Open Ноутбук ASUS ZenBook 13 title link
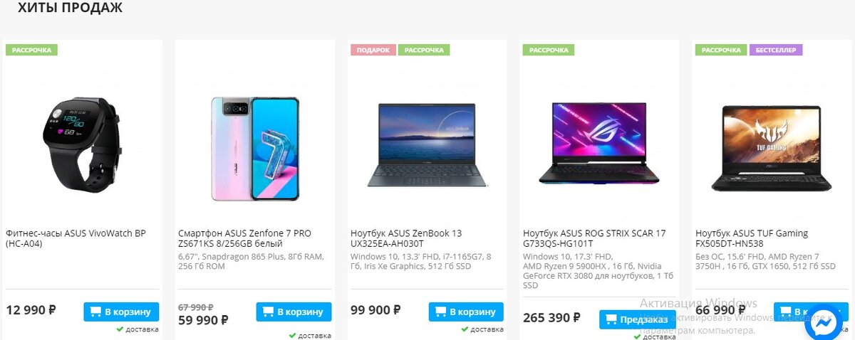 [x=406, y=238]
